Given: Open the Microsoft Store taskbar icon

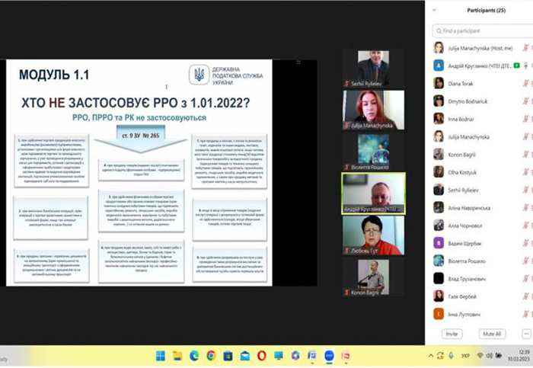Looking at the screenshot, I should (228, 356).
